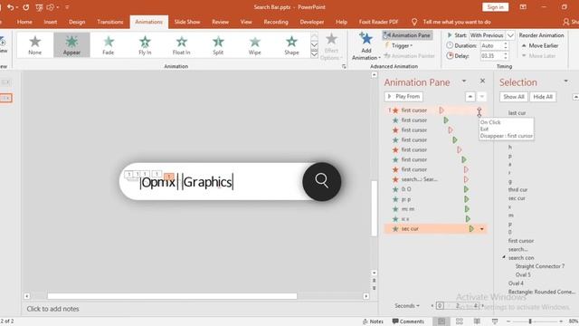579x326 pixels.
Task: Open the Developer tab
Action: tap(312, 22)
